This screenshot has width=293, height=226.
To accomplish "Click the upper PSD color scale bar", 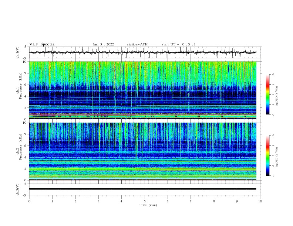I will tap(267, 95).
